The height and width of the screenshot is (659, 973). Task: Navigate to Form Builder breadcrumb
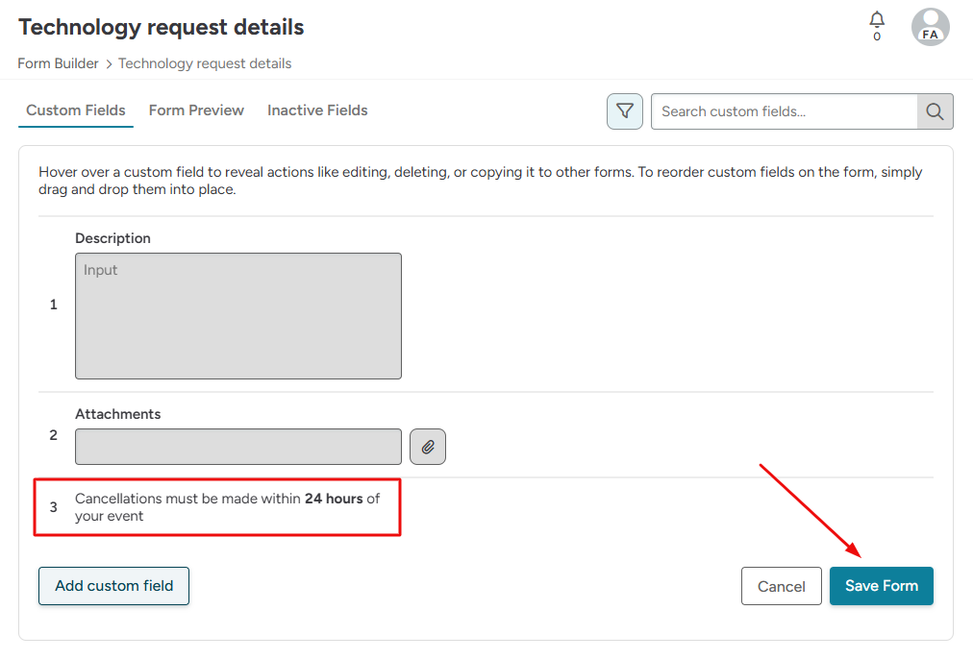click(x=58, y=63)
